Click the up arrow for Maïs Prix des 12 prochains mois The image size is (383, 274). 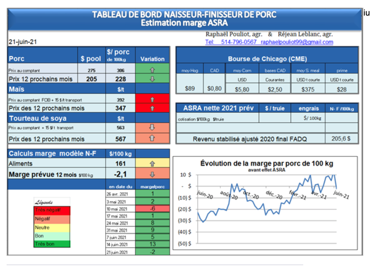click(152, 108)
